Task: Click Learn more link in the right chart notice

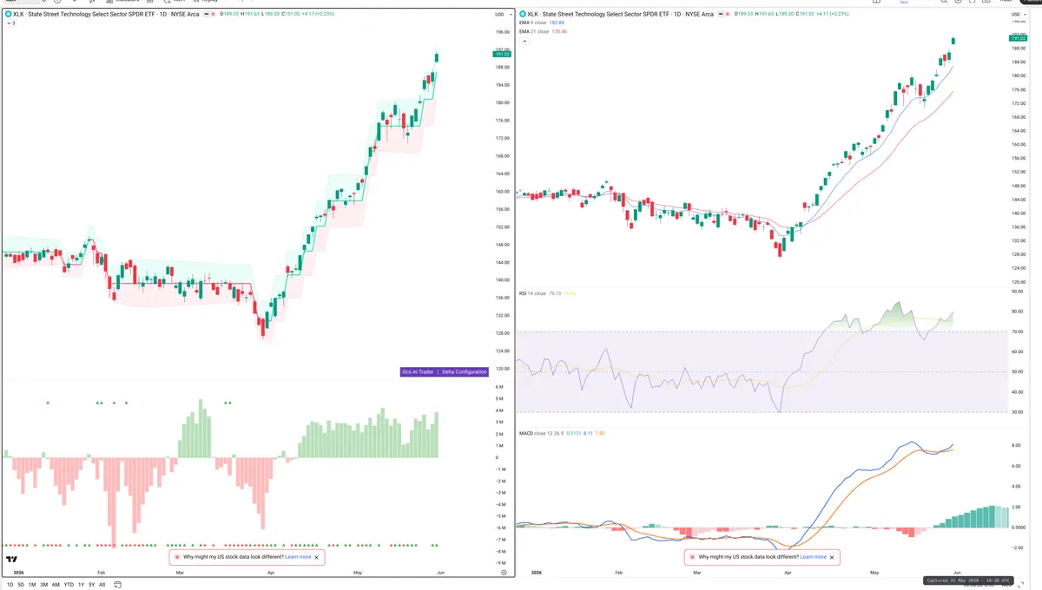Action: click(x=814, y=557)
